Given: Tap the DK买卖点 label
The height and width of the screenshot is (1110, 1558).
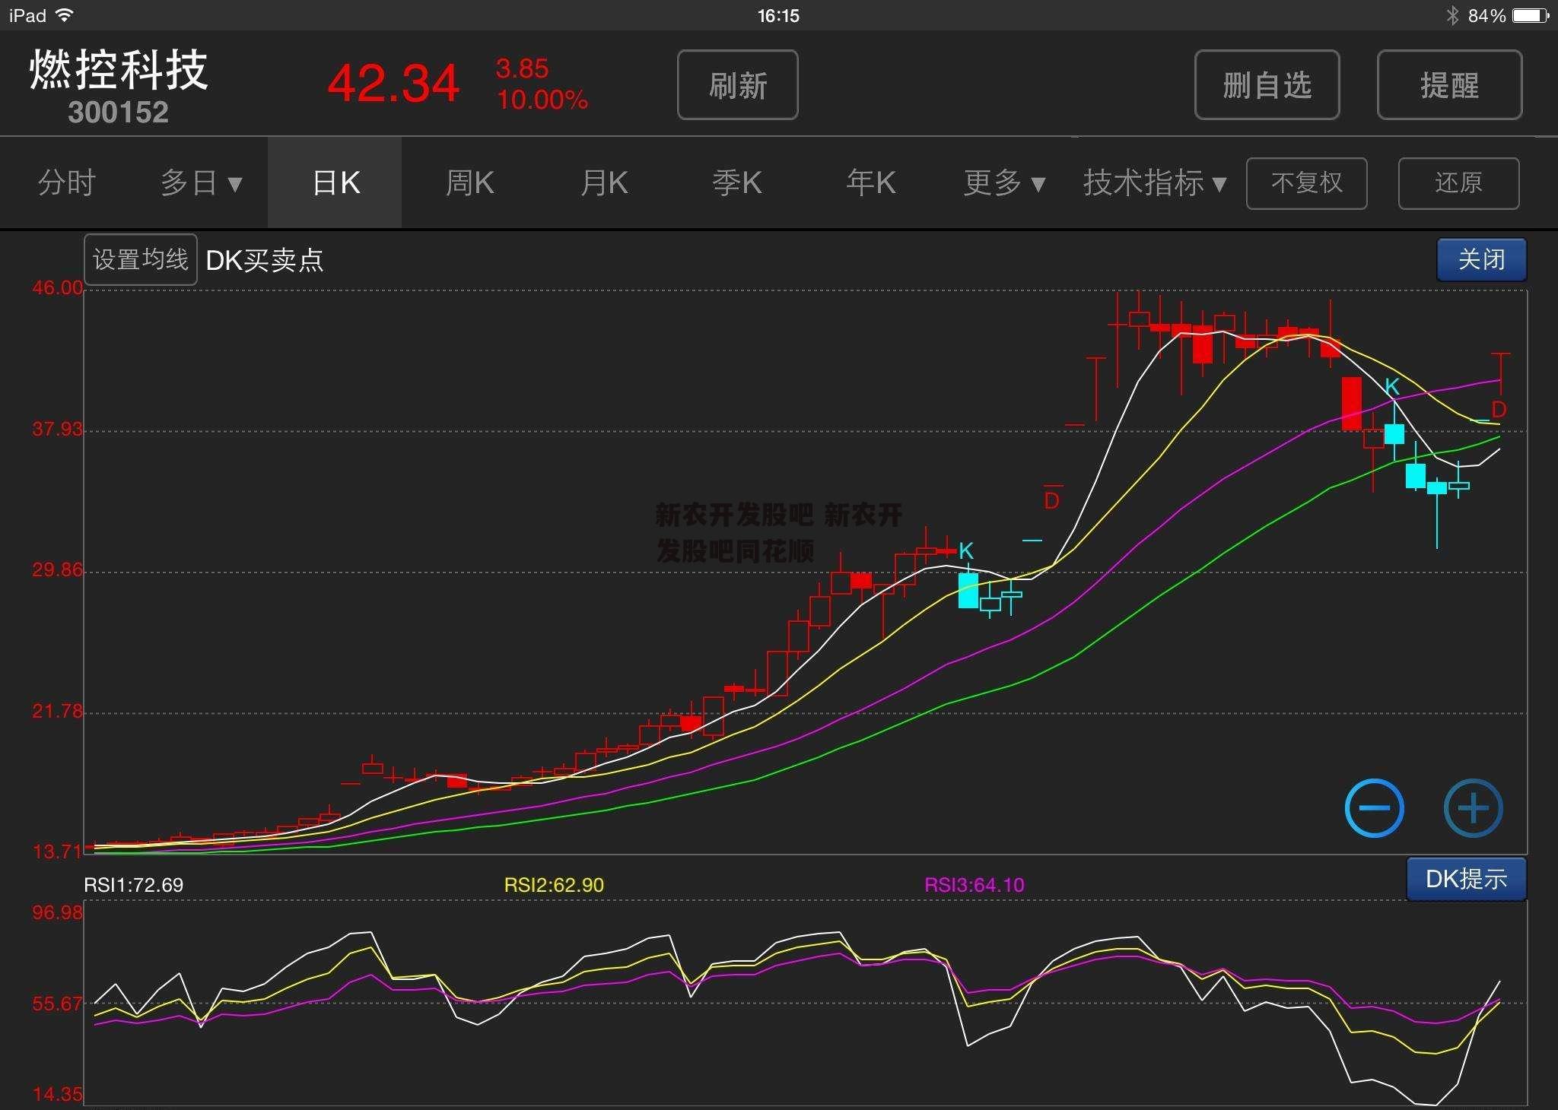Looking at the screenshot, I should click(x=264, y=260).
